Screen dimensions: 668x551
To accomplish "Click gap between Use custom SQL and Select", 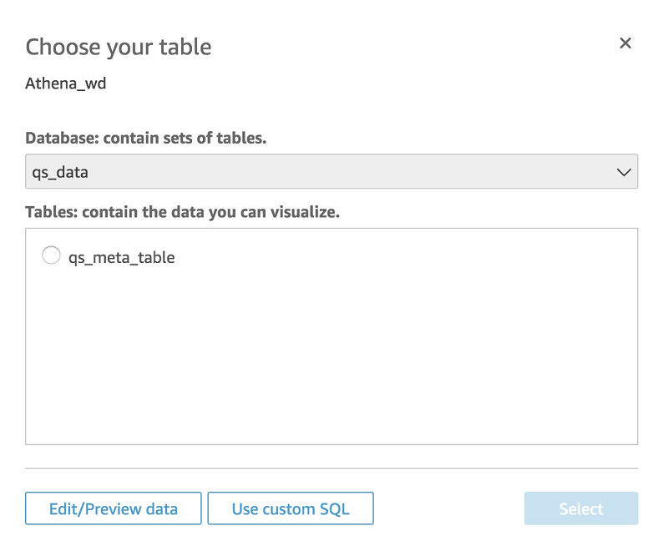I will tap(448, 508).
